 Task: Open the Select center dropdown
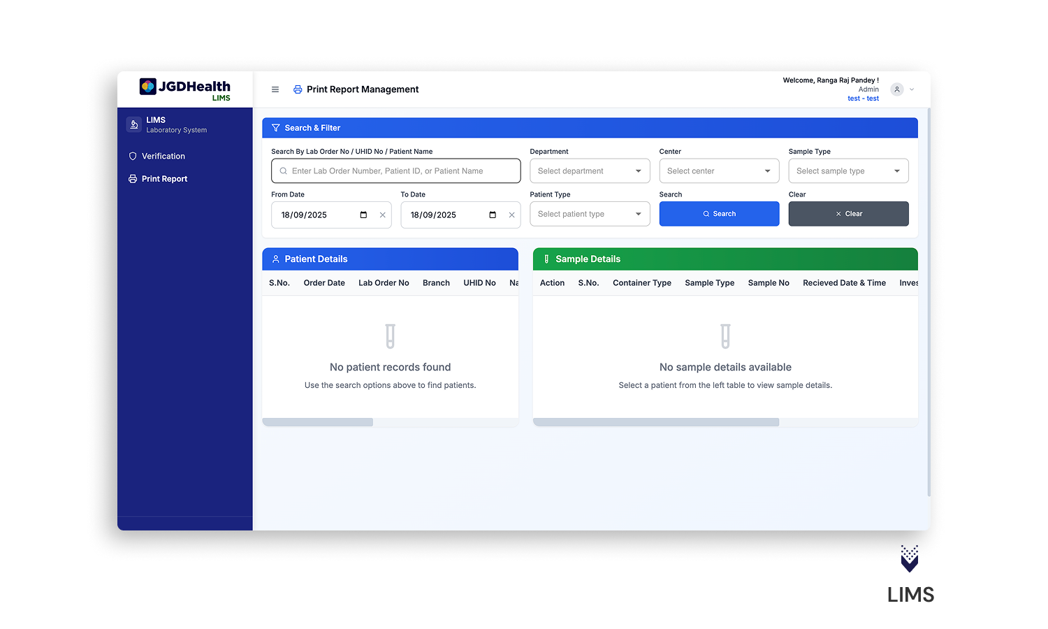pyautogui.click(x=719, y=171)
